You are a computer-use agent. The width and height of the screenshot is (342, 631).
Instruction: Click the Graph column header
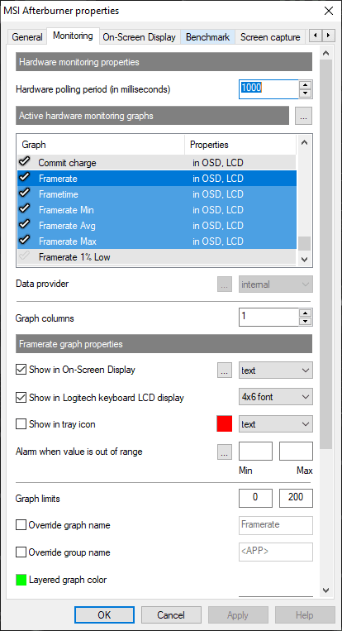tap(101, 145)
